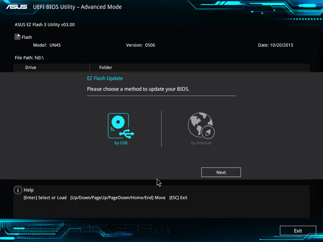This screenshot has height=242, width=323.
Task: Select the by USB update icon
Action: [x=121, y=125]
